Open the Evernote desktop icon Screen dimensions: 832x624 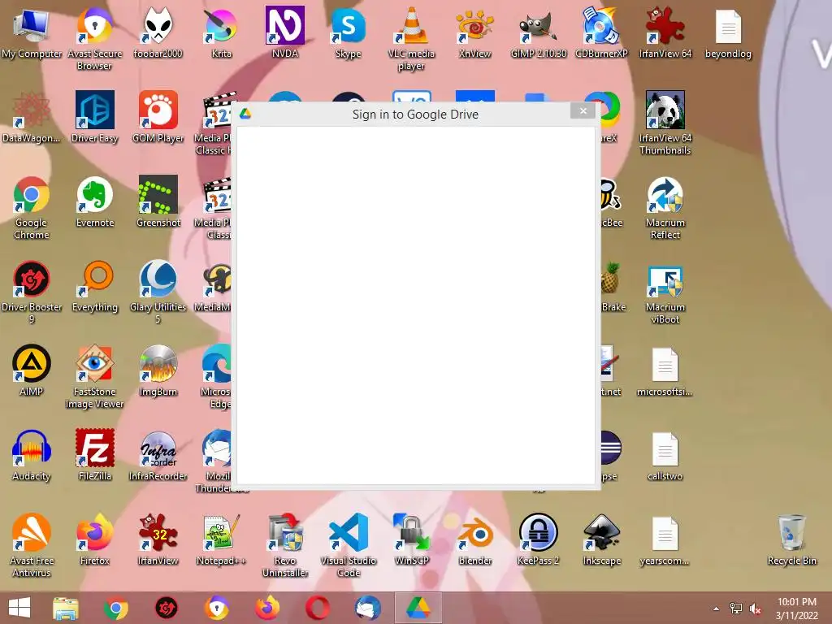[x=94, y=202]
